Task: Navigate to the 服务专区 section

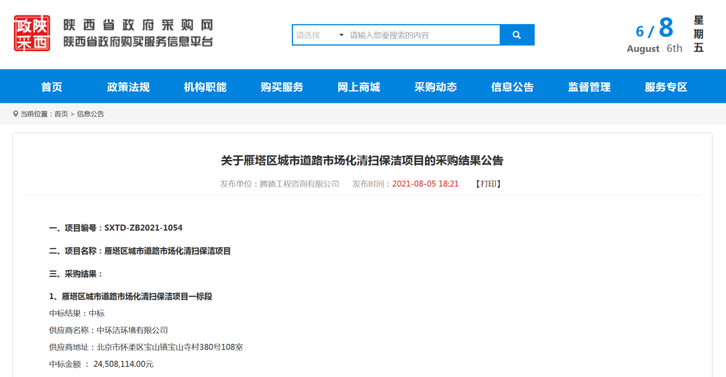Action: click(x=665, y=87)
